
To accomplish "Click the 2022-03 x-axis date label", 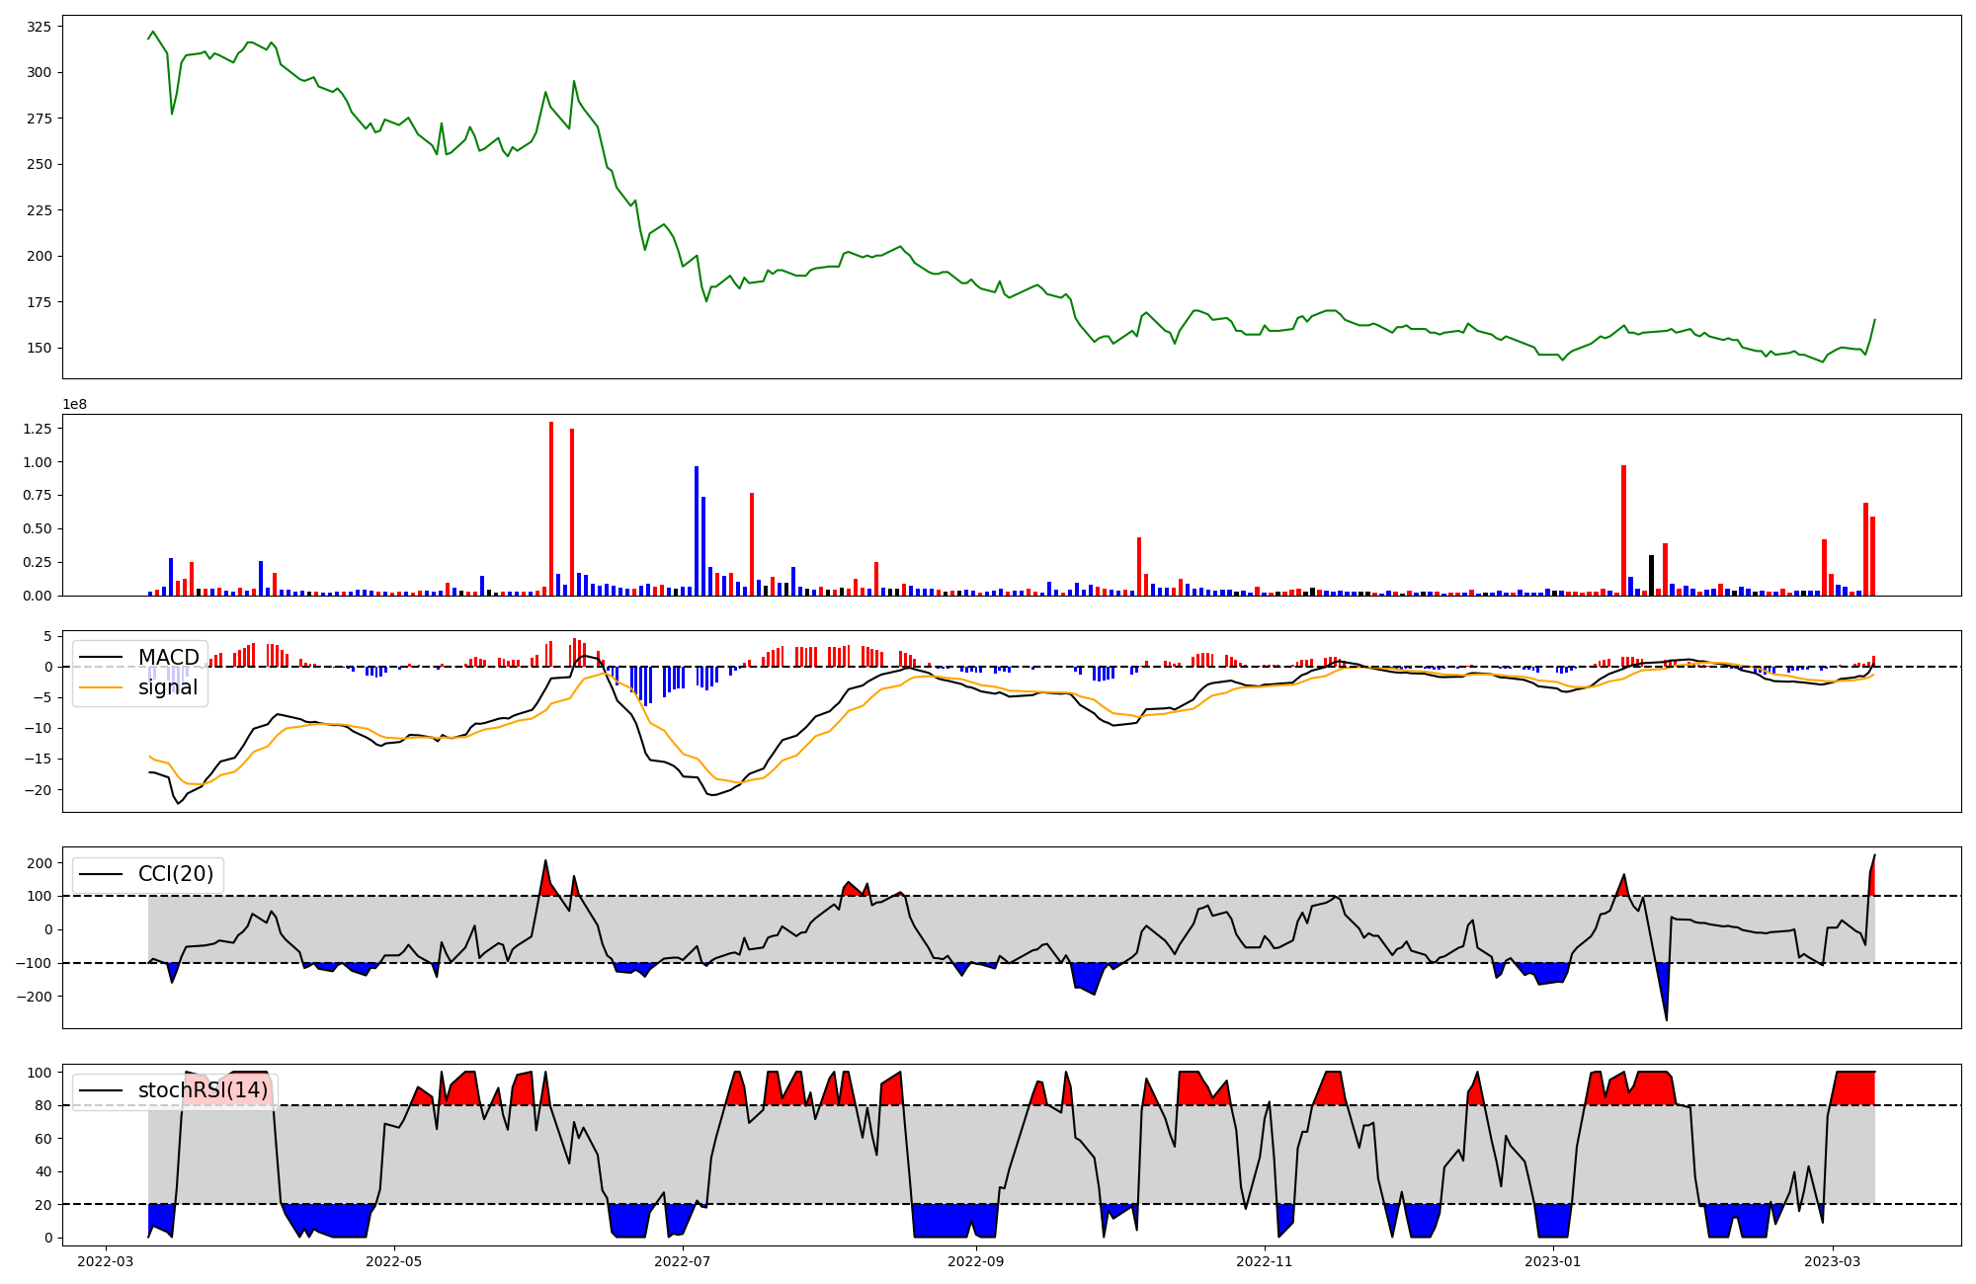I will point(106,1261).
